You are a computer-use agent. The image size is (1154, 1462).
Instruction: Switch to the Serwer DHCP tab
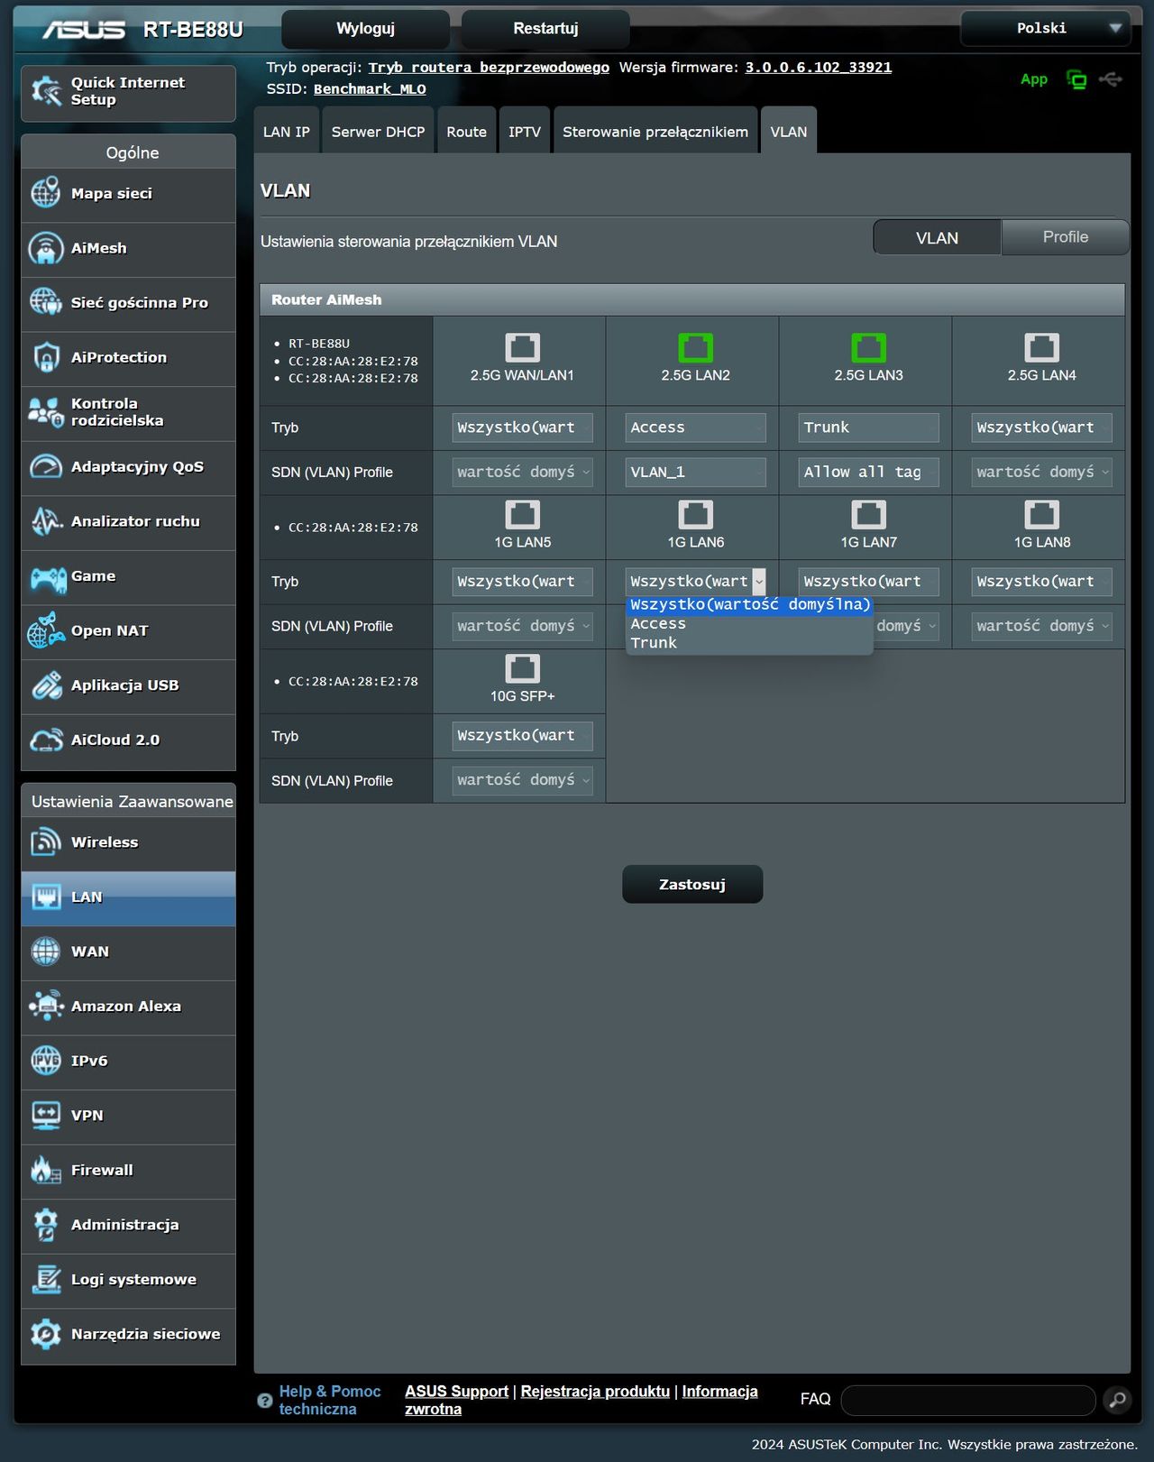[x=378, y=132]
